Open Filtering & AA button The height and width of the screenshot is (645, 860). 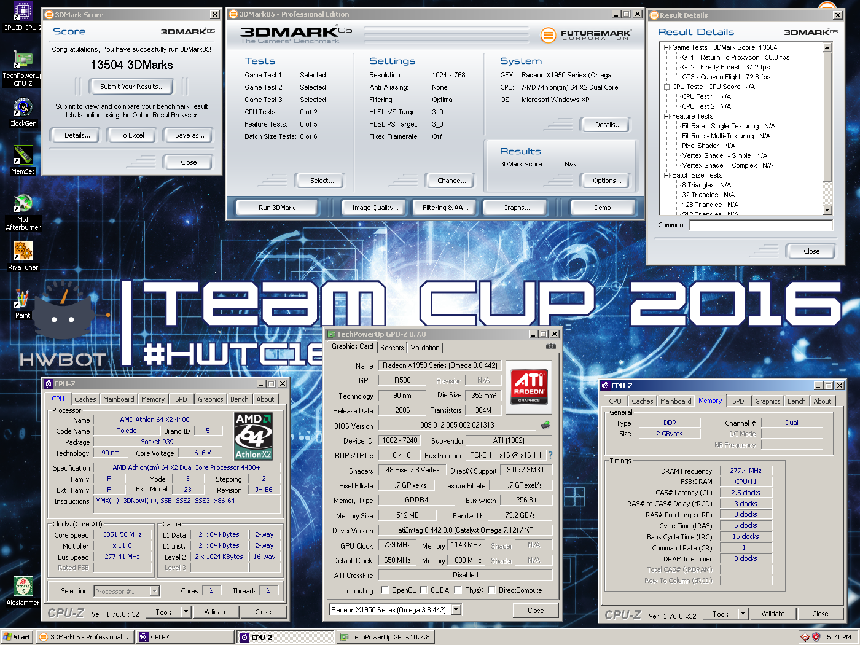pyautogui.click(x=445, y=208)
